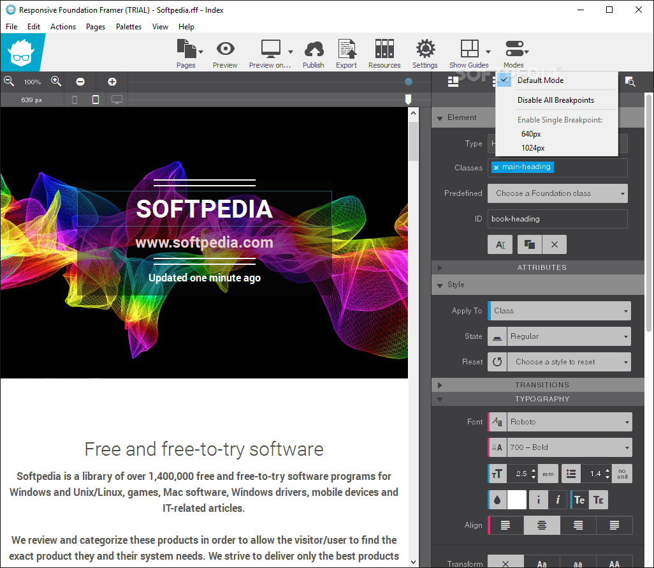Image resolution: width=654 pixels, height=568 pixels.
Task: Select the tablet device preview icon
Action: pyautogui.click(x=96, y=100)
